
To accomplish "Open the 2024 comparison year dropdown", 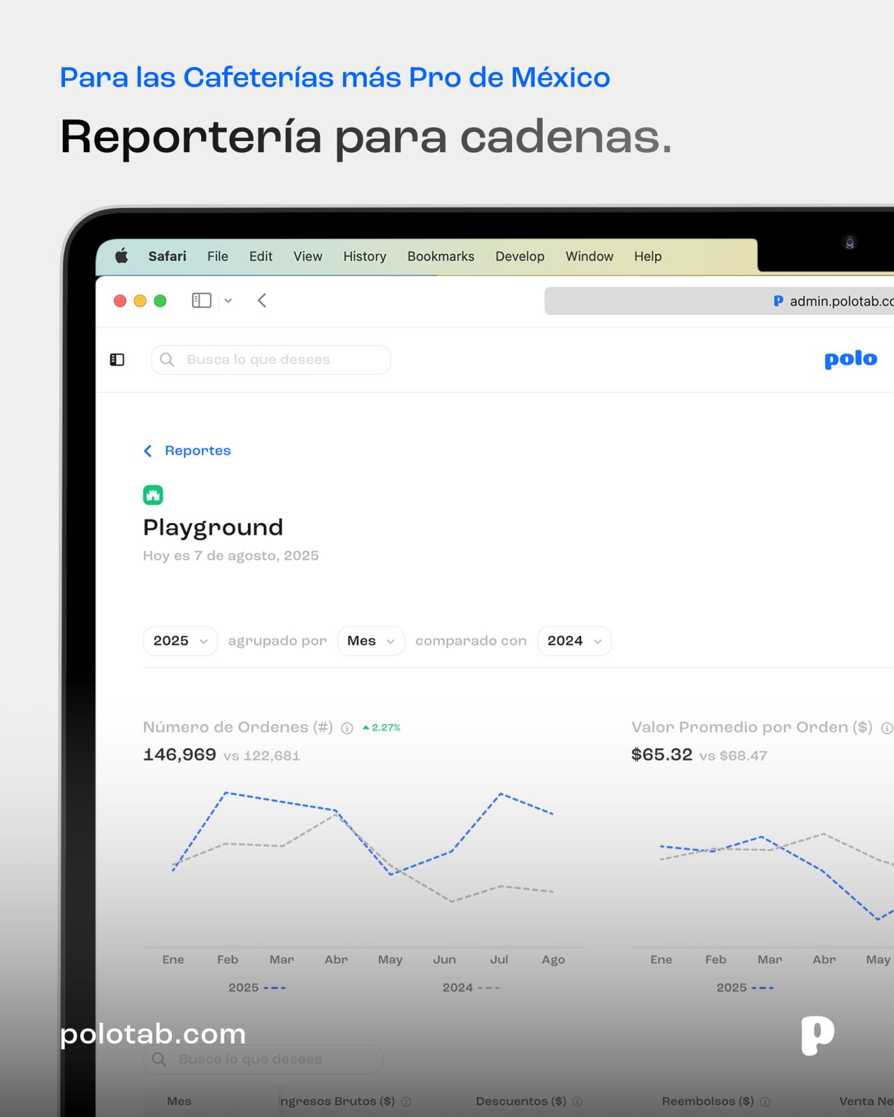I will pyautogui.click(x=574, y=641).
